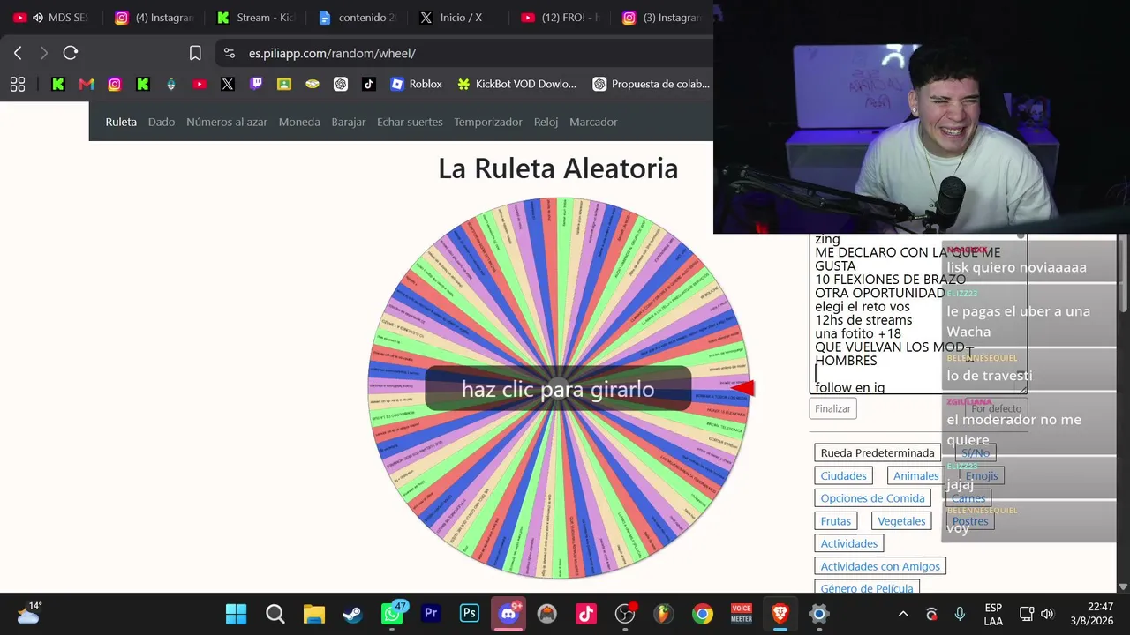Switch to the MDS SES YouTube tab

[x=51, y=18]
